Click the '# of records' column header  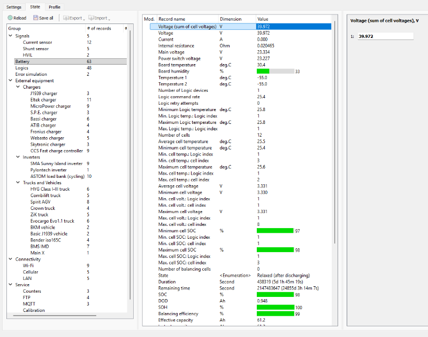99,28
